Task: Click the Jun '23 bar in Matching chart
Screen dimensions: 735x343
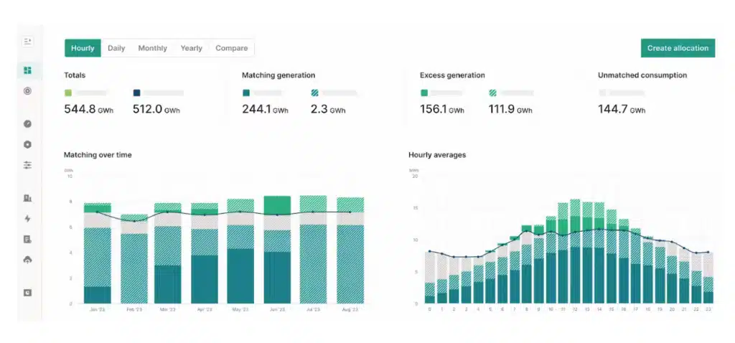Action: (x=277, y=251)
